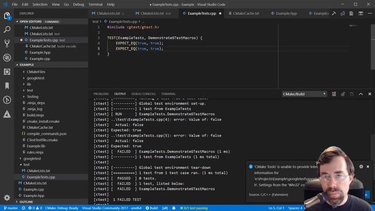Switch to the Example.hpp editor tab
The height and width of the screenshot is (211, 375).
click(x=287, y=13)
